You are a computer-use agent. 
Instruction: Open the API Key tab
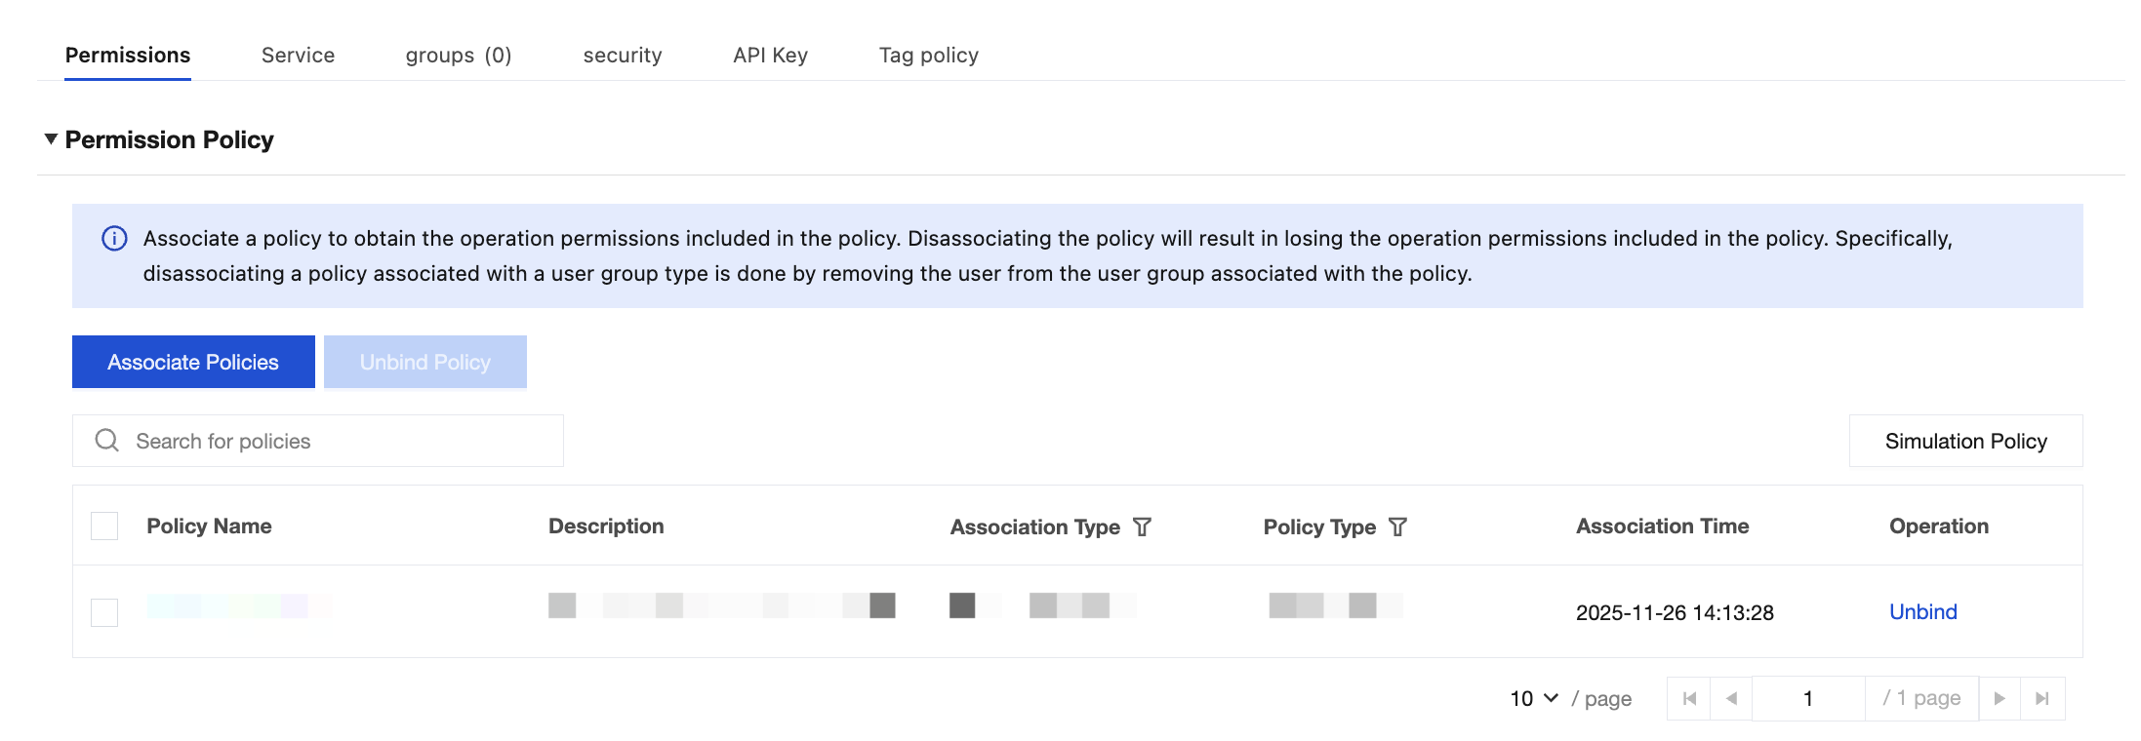pyautogui.click(x=770, y=56)
